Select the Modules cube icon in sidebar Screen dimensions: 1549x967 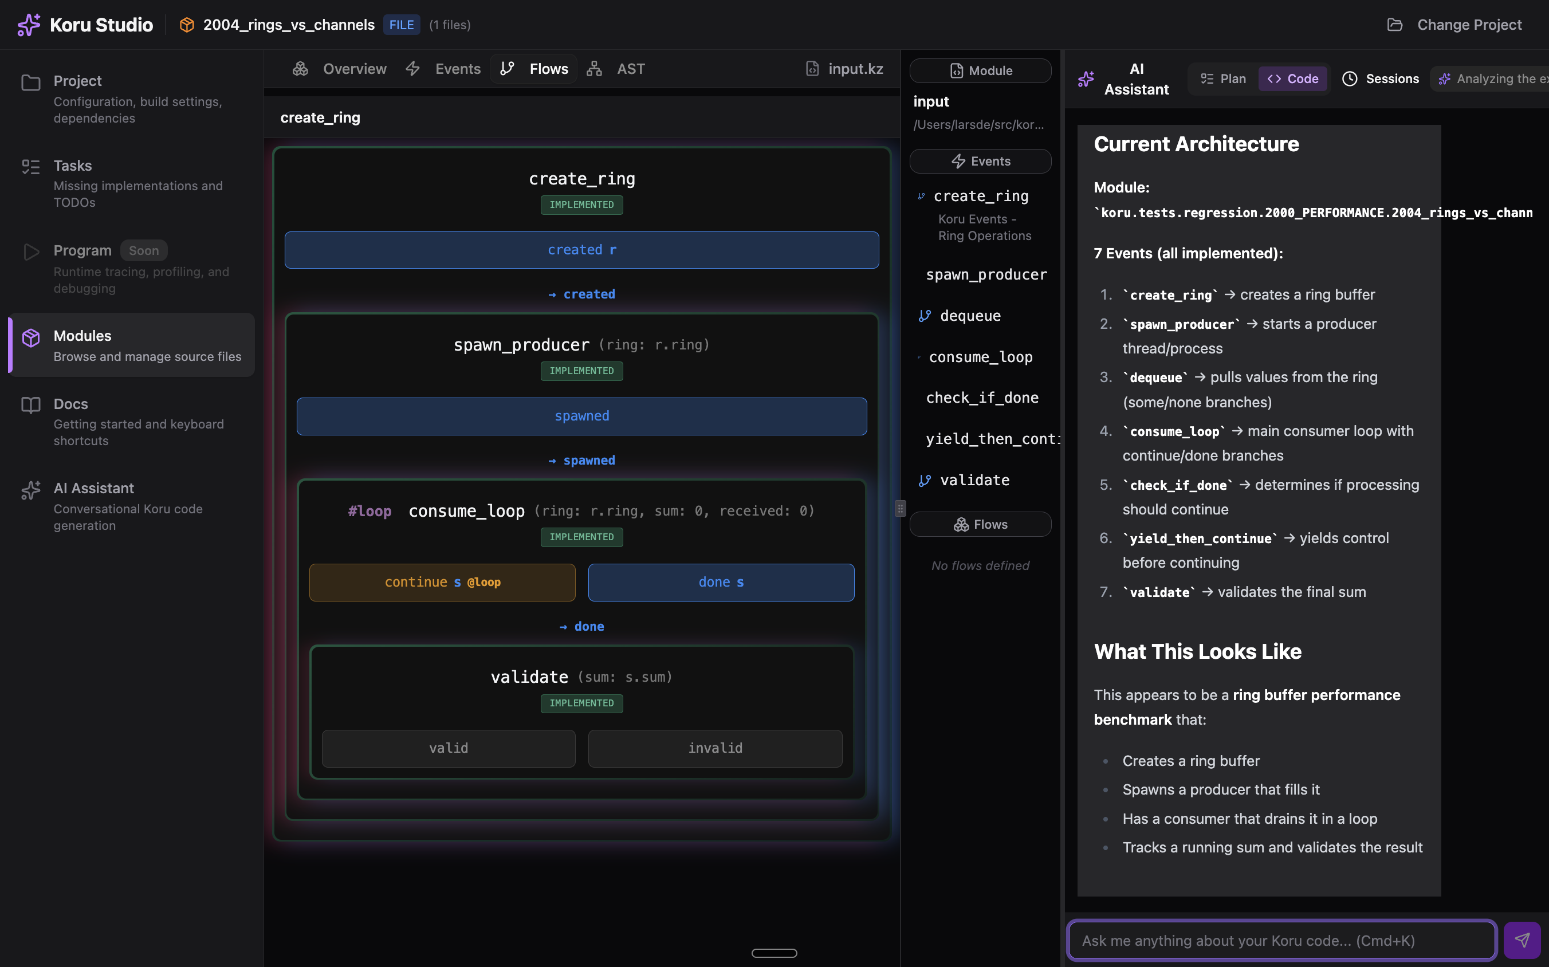pyautogui.click(x=31, y=337)
